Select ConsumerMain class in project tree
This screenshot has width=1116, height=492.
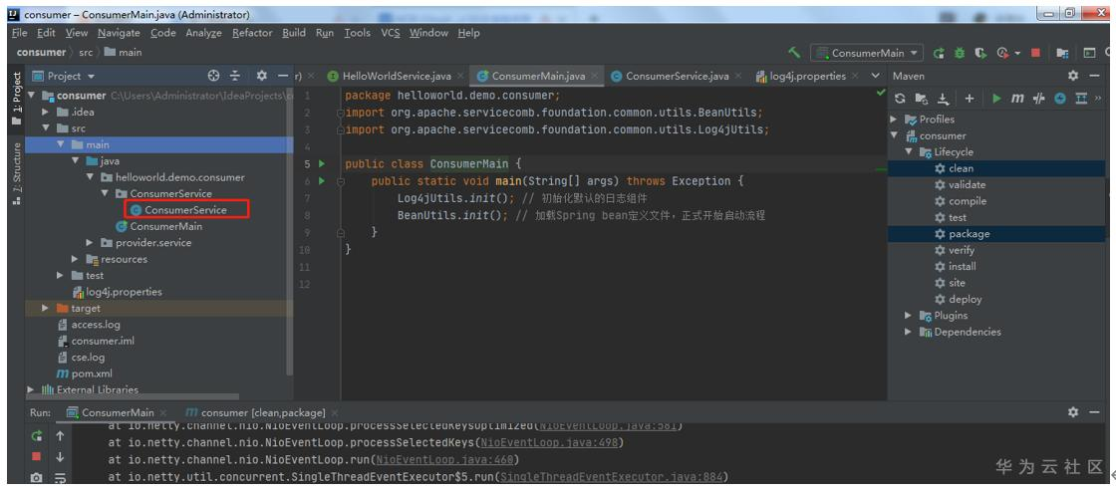tap(158, 226)
